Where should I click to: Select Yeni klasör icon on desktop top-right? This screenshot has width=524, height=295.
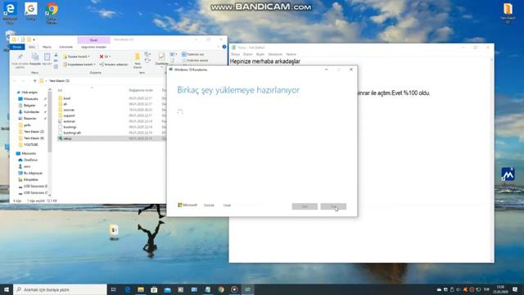(508, 13)
